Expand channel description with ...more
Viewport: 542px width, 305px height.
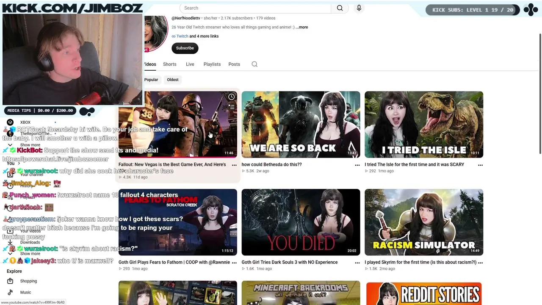[302, 27]
